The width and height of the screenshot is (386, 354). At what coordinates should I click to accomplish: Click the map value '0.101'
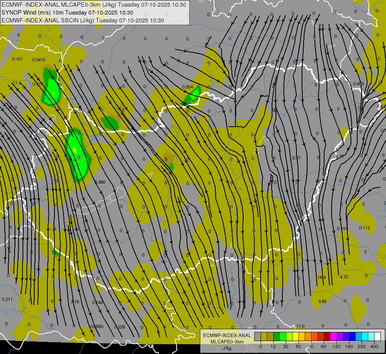(17, 59)
